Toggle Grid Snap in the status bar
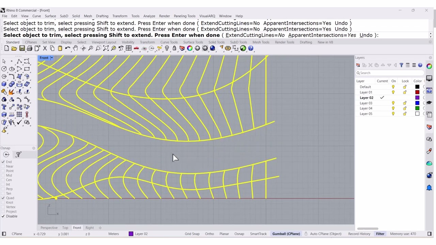436x245 pixels. [x=192, y=234]
